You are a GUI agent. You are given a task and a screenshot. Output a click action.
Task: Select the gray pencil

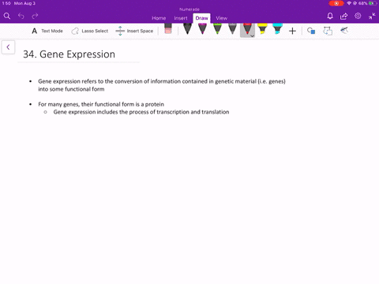tap(232, 29)
